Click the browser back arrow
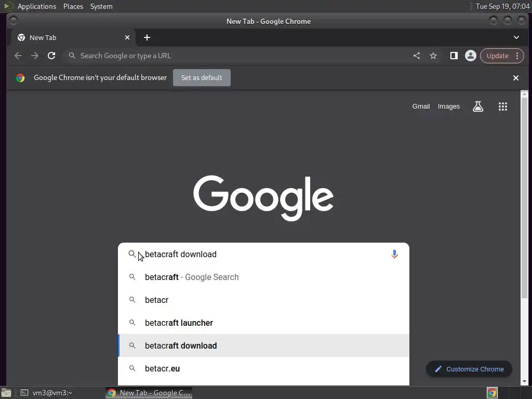The height and width of the screenshot is (399, 532). [x=18, y=56]
